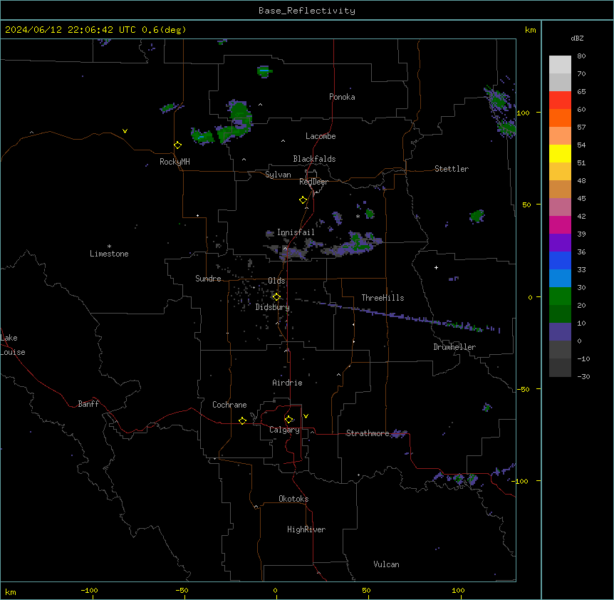Click the Limestone label
The height and width of the screenshot is (600, 614).
click(109, 254)
